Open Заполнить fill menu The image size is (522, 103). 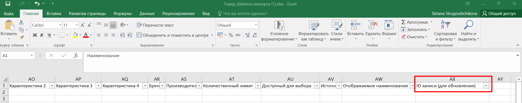point(415,30)
